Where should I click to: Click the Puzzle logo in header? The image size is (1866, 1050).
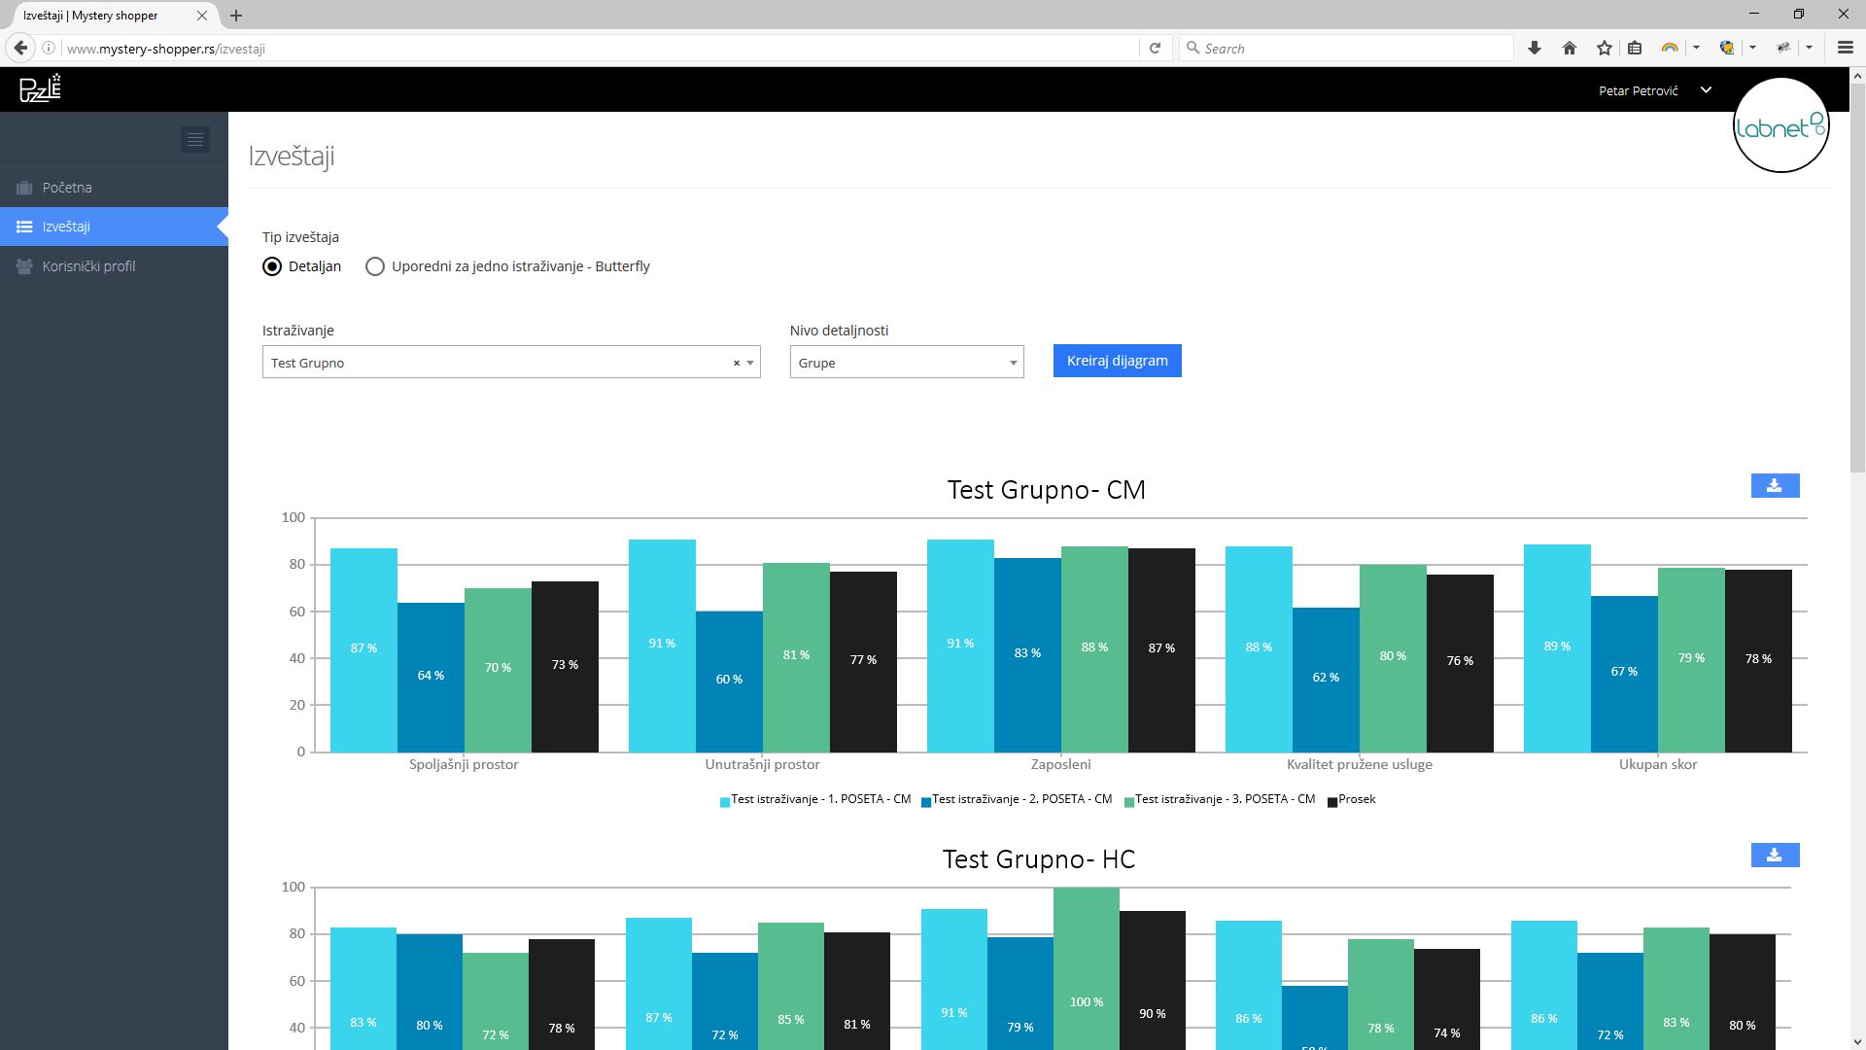coord(41,88)
